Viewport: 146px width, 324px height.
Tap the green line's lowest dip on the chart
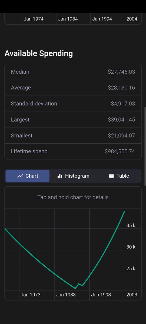pyautogui.click(x=75, y=288)
